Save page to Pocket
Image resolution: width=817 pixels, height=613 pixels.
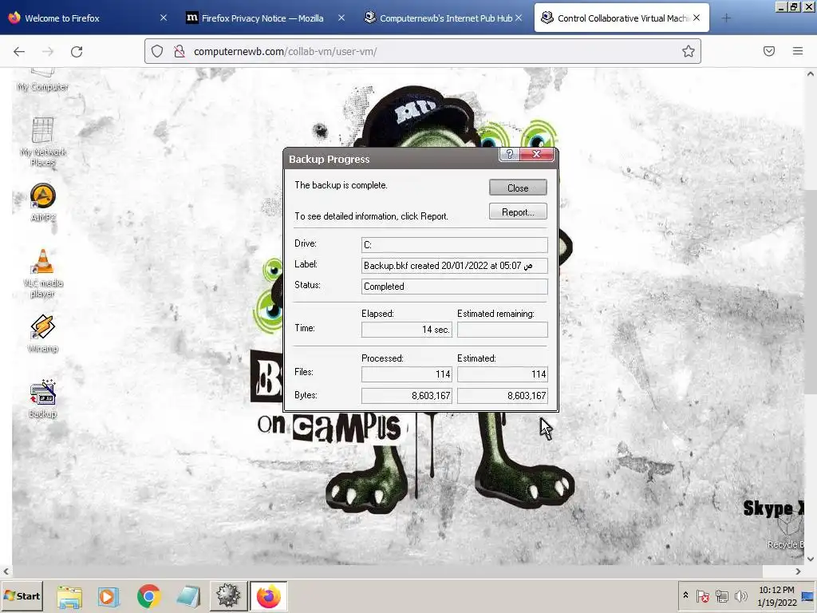coord(769,51)
